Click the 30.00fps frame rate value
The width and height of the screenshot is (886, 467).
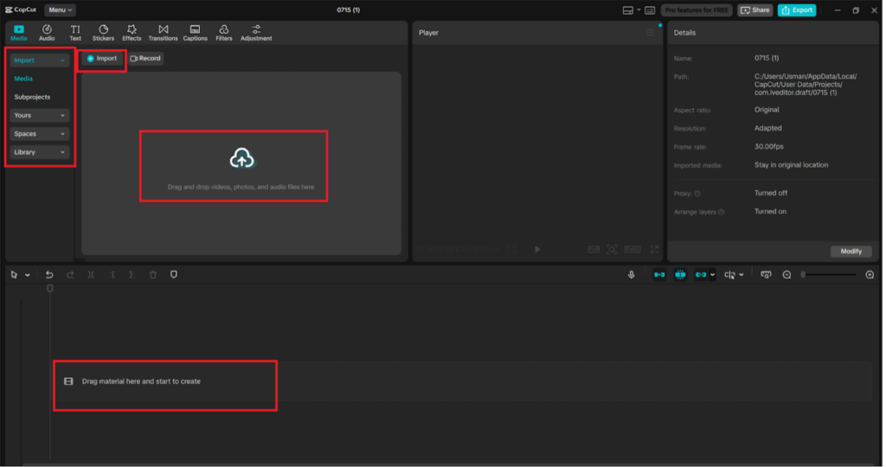[x=769, y=147]
